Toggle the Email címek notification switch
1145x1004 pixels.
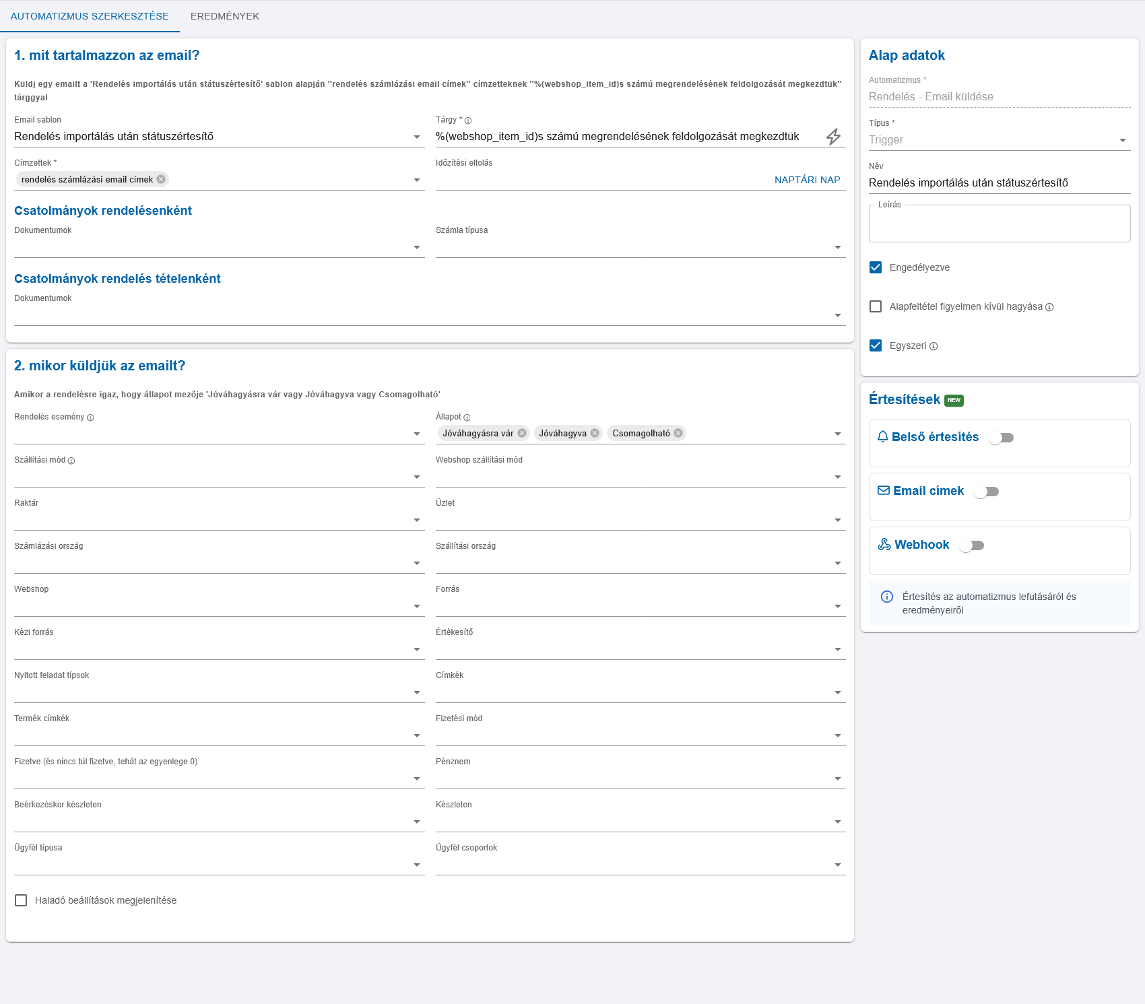tap(986, 492)
